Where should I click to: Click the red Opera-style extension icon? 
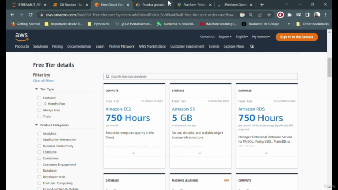[280, 15]
